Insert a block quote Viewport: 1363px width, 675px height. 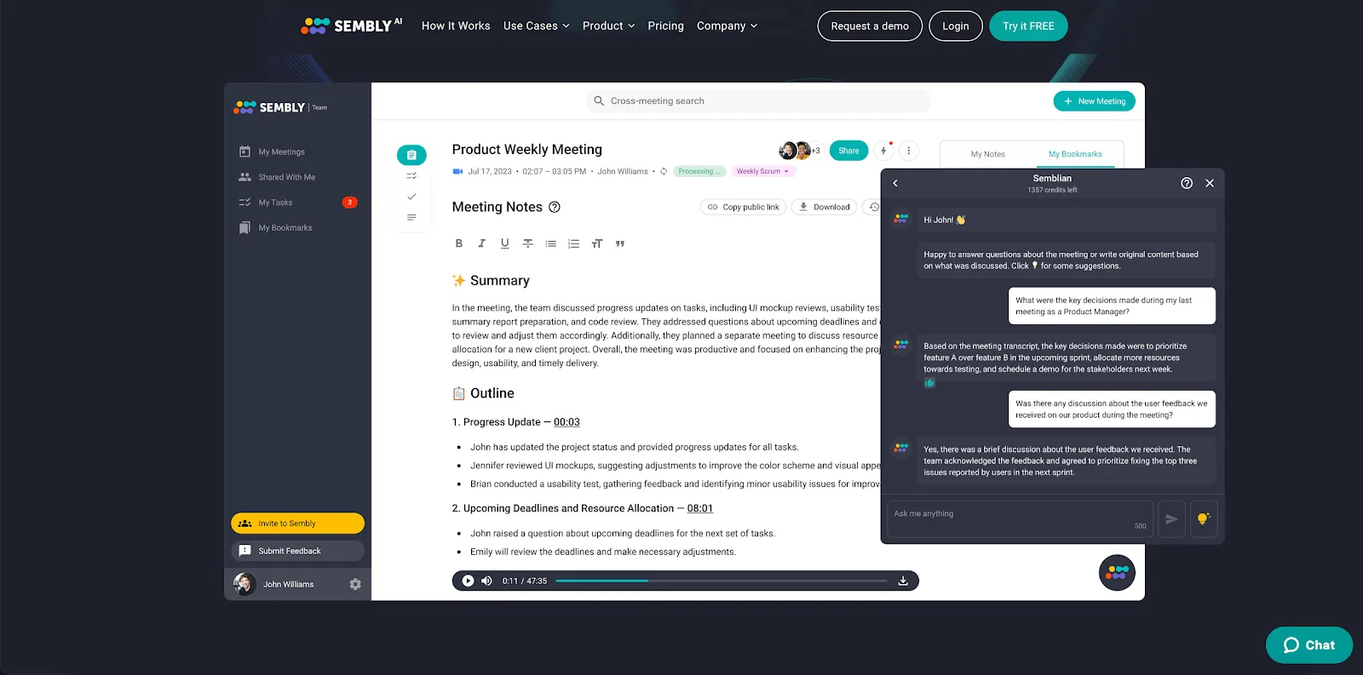[619, 243]
